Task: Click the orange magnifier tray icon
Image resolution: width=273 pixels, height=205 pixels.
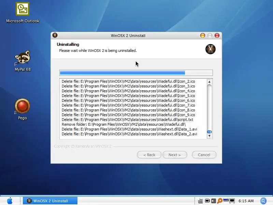Action: coord(220,201)
